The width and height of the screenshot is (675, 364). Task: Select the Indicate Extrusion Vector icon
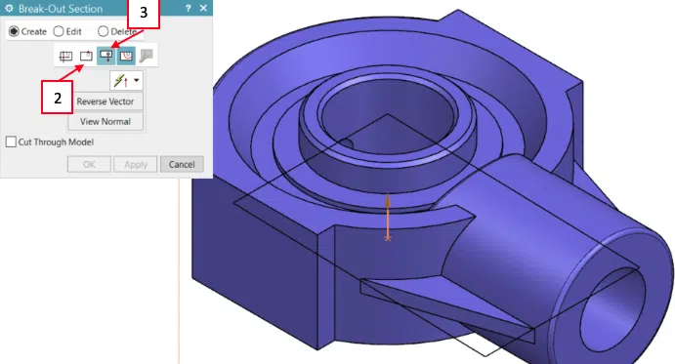(105, 56)
